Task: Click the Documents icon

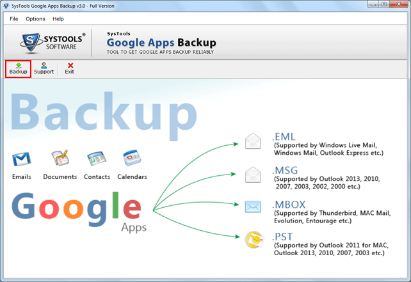Action: [60, 158]
